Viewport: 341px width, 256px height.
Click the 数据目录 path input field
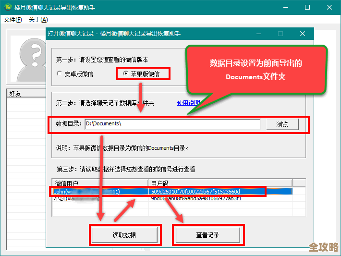173,124
